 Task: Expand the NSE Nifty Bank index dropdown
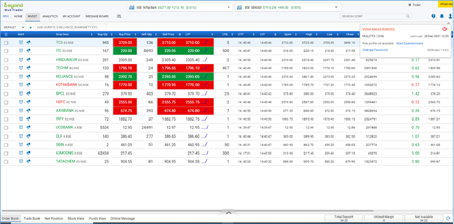[228, 8]
